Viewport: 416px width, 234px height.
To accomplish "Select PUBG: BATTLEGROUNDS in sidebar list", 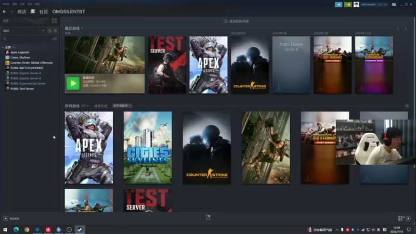I will click(27, 68).
